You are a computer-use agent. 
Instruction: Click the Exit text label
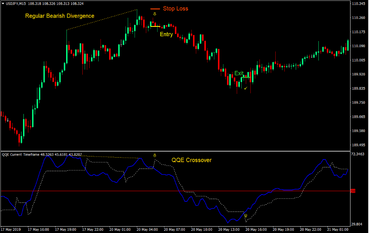(x=238, y=73)
